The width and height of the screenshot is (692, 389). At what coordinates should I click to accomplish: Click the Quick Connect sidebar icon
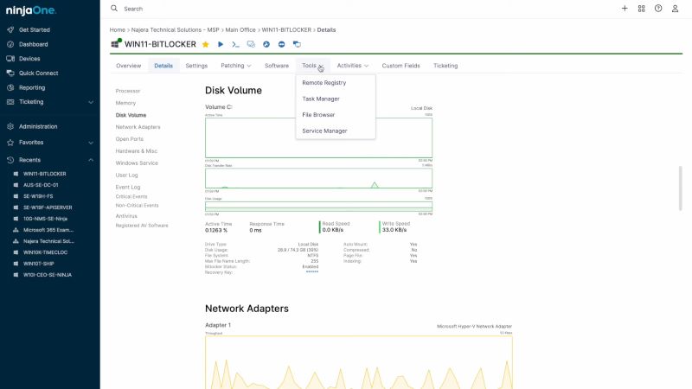pos(10,73)
